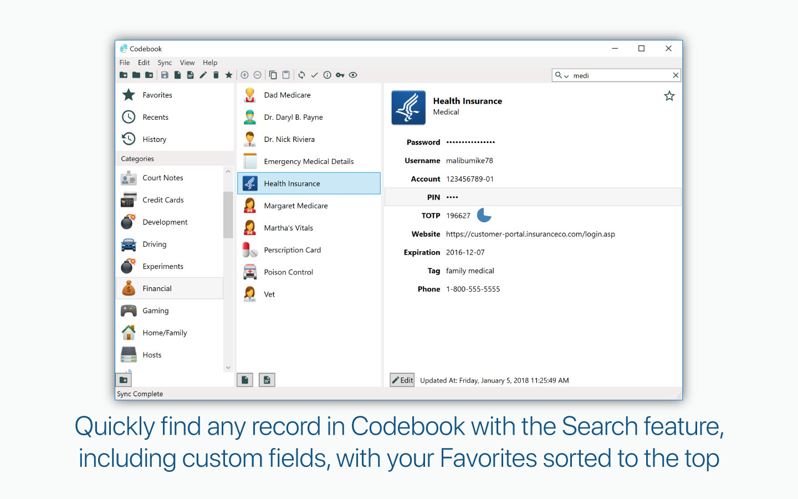The height and width of the screenshot is (499, 798).
Task: Select the Health Insurance entry in list
Action: pyautogui.click(x=309, y=184)
